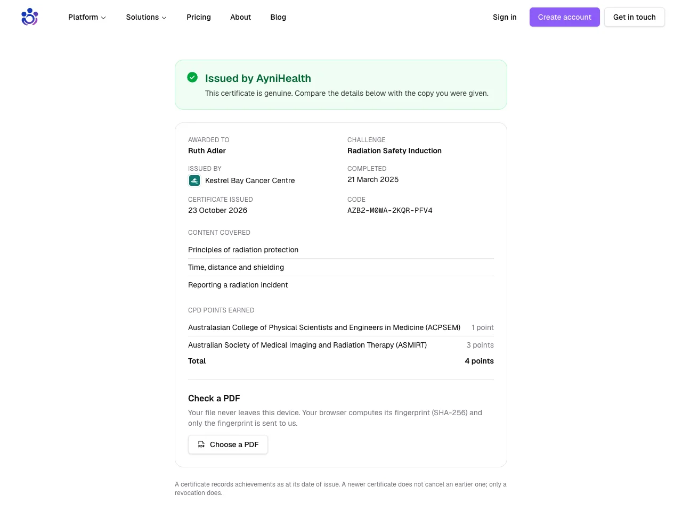The height and width of the screenshot is (511, 682).
Task: Click the total value 4 points
Action: 479,361
